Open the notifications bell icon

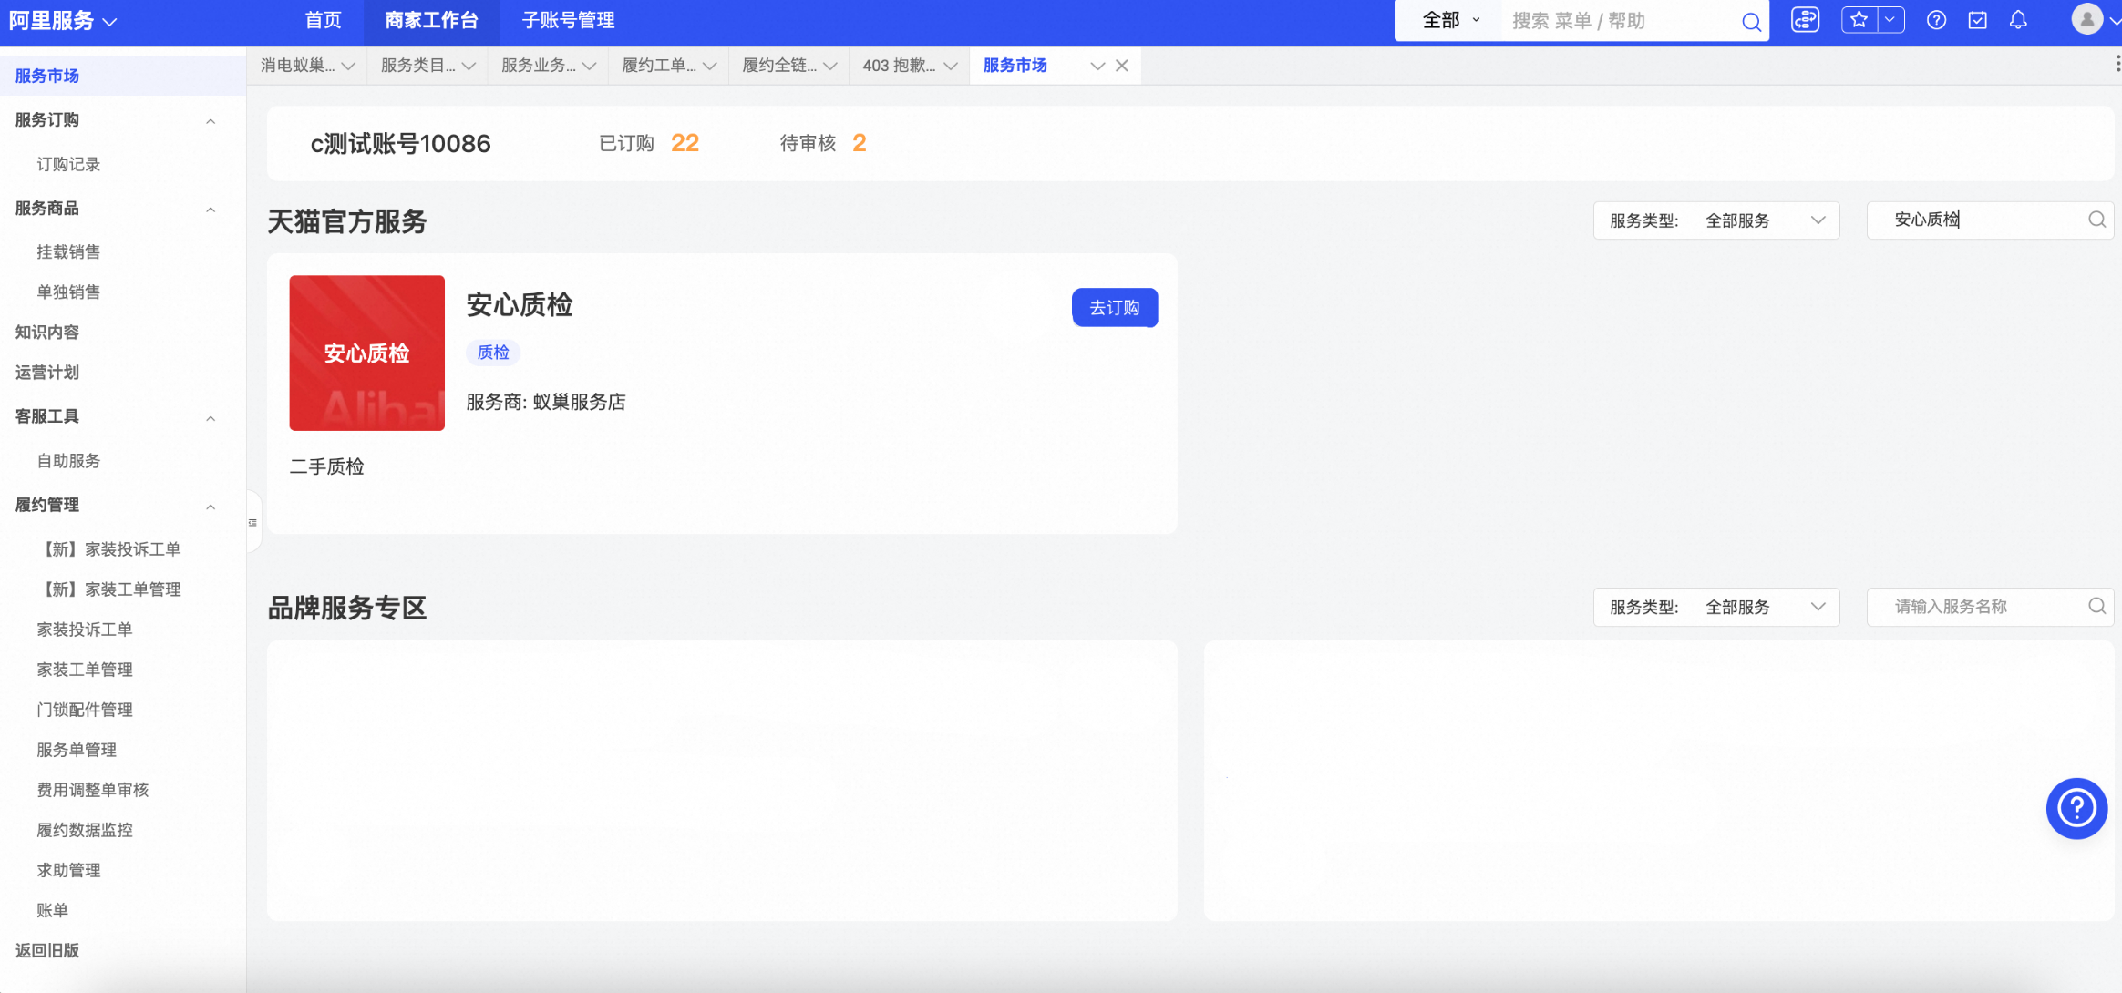tap(2018, 20)
